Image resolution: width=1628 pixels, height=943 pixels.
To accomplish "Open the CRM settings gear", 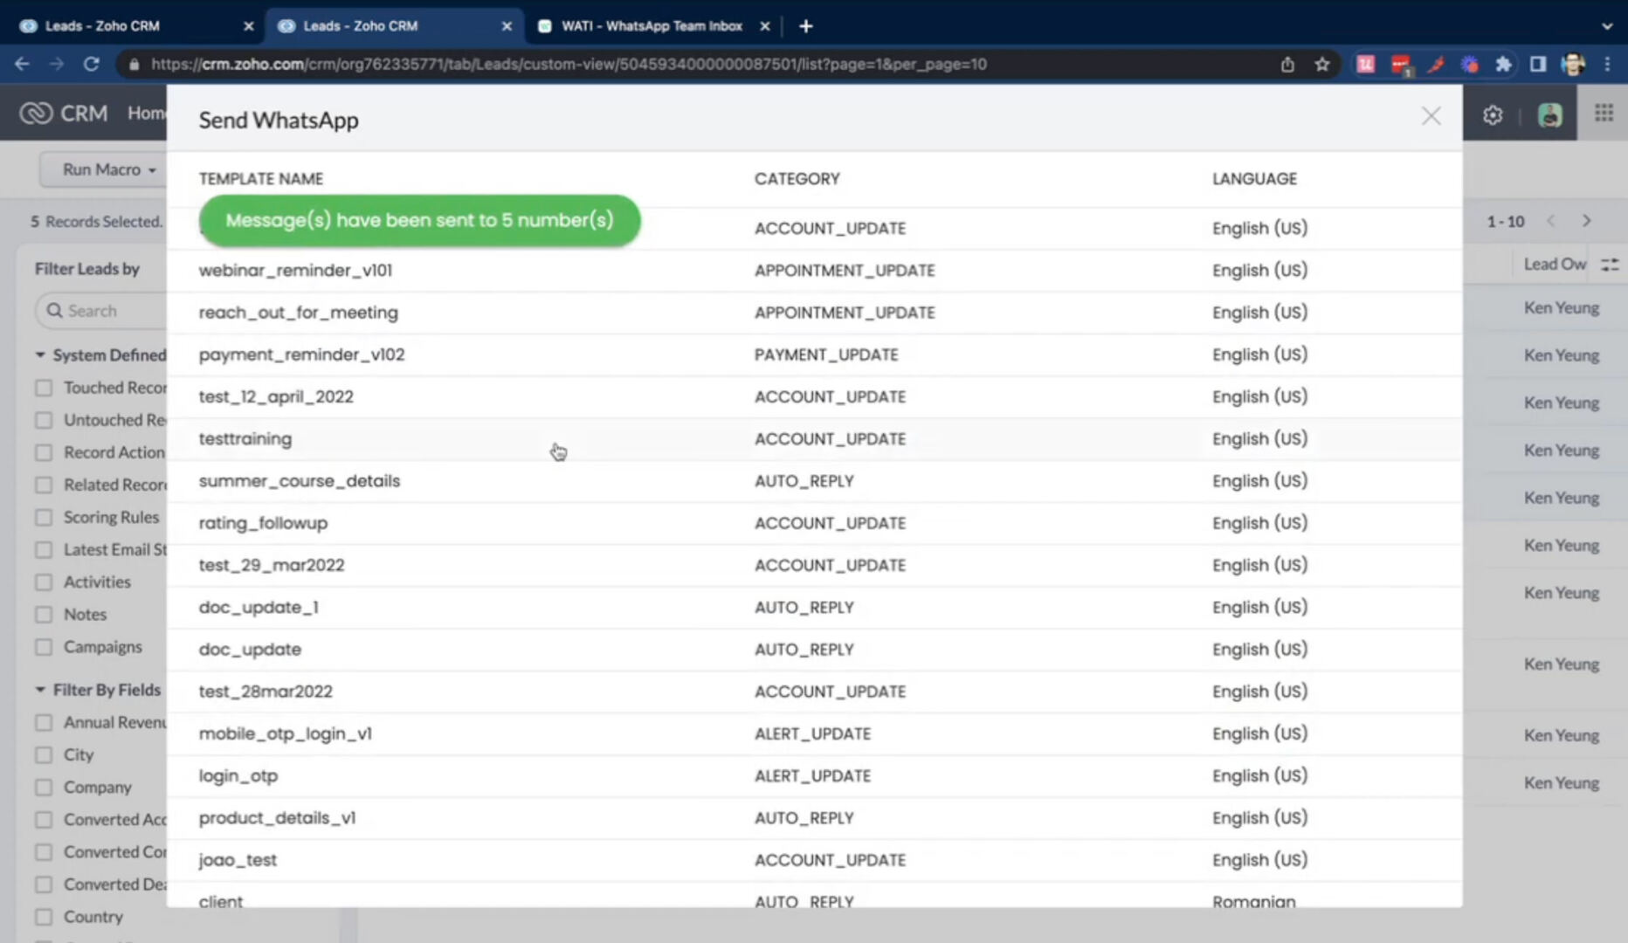I will (1493, 114).
